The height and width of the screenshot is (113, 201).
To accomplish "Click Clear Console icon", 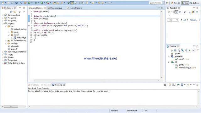I will [170, 85].
